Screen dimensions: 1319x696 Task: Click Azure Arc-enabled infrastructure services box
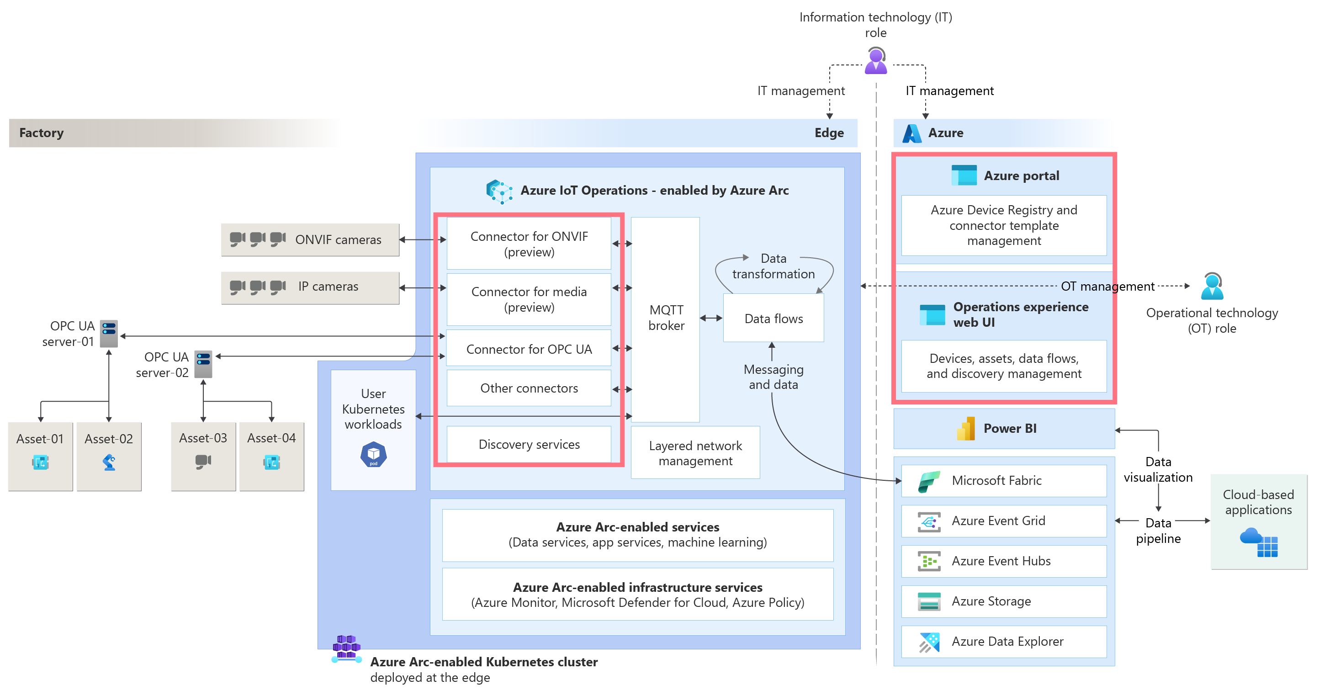(x=637, y=595)
